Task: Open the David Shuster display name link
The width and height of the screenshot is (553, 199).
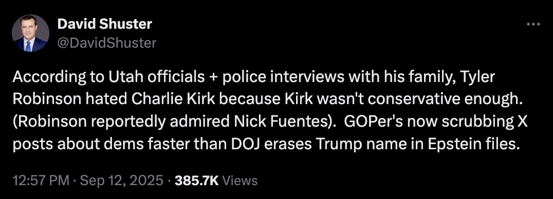Action: coord(104,24)
